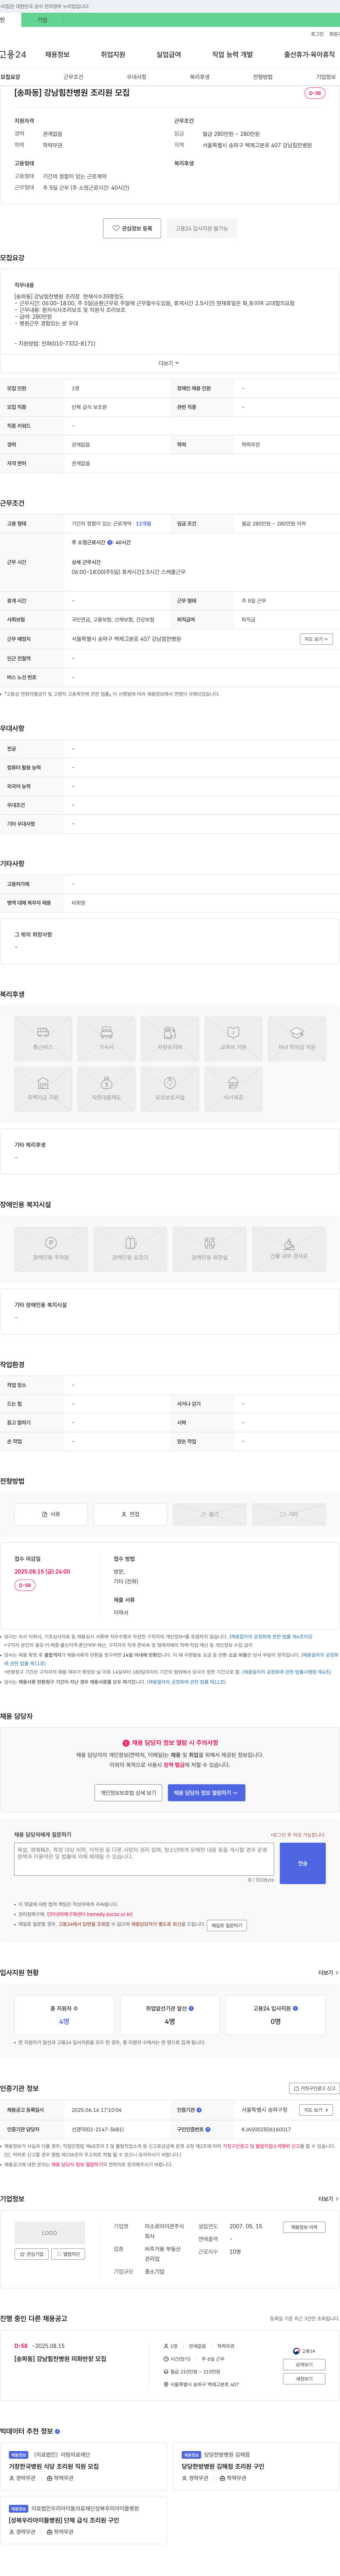Click the 식사제공 benefit icon
The width and height of the screenshot is (340, 2576).
pos(233,1089)
